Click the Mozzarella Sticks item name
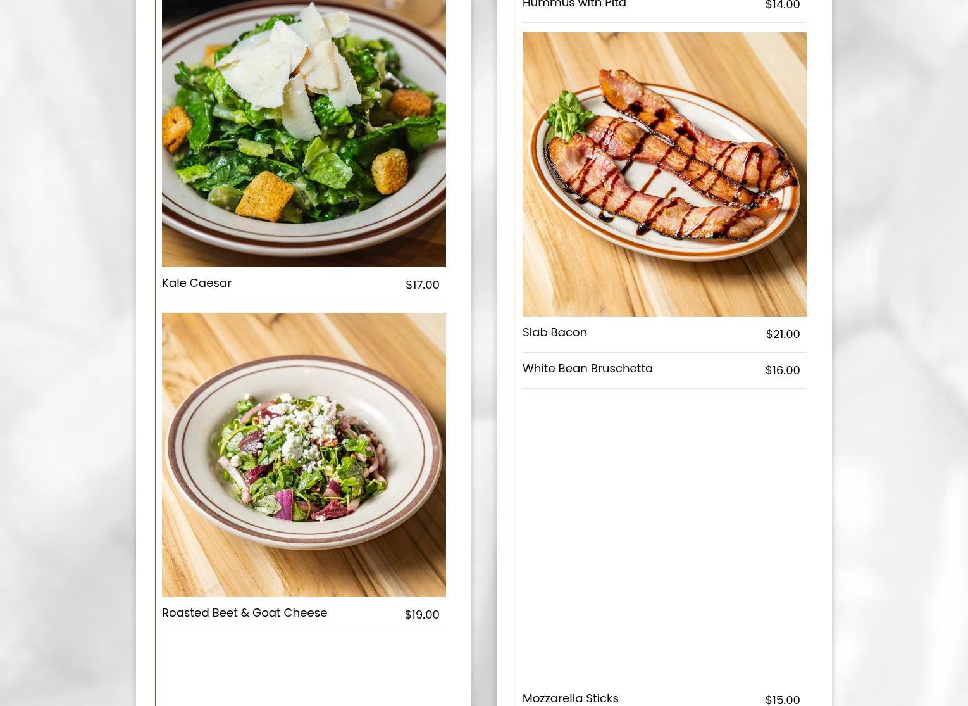The width and height of the screenshot is (968, 706). click(x=571, y=698)
